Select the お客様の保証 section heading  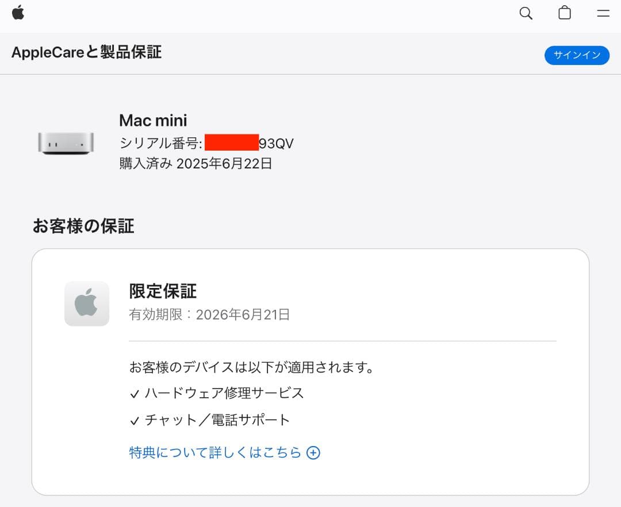[83, 226]
